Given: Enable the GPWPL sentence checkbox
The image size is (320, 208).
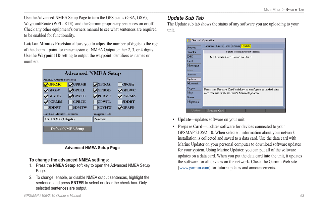Looking at the screenshot, I should pos(95,102).
